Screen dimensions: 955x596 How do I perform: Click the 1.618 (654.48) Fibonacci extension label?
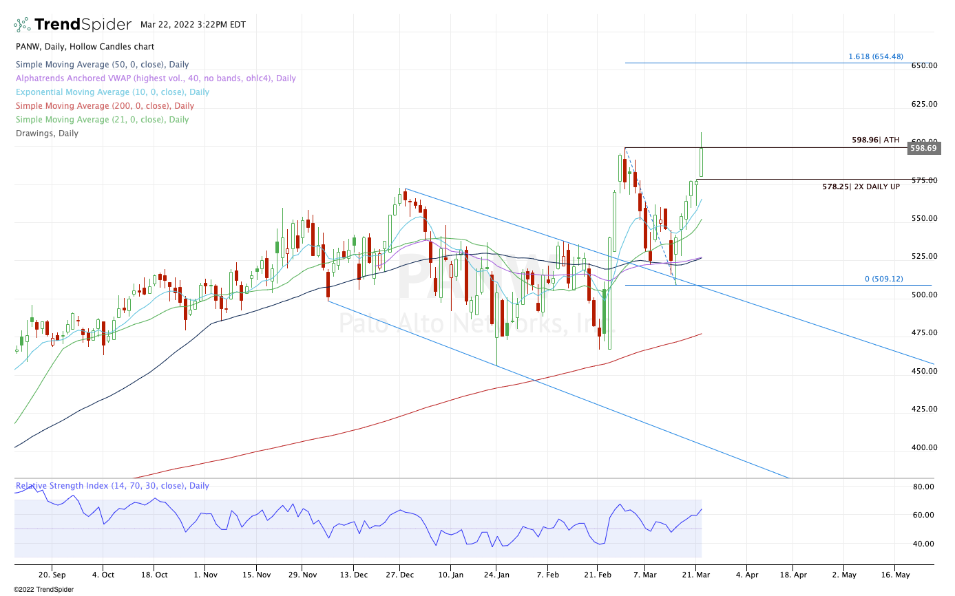click(x=875, y=57)
